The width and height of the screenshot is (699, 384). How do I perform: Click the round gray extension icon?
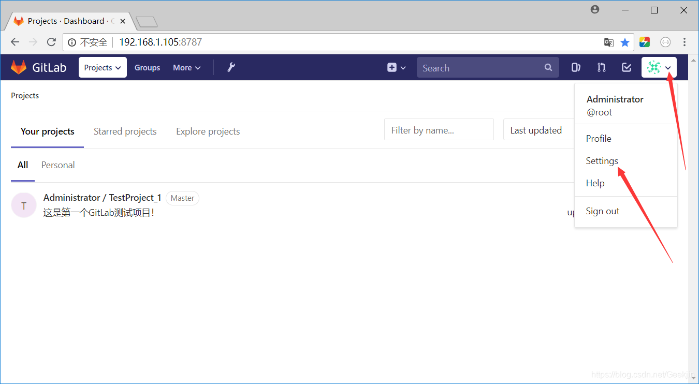click(x=665, y=42)
